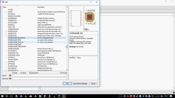This screenshot has width=175, height=98.
Task: Expand the A6282 tree entry
Action: pyautogui.click(x=6, y=12)
